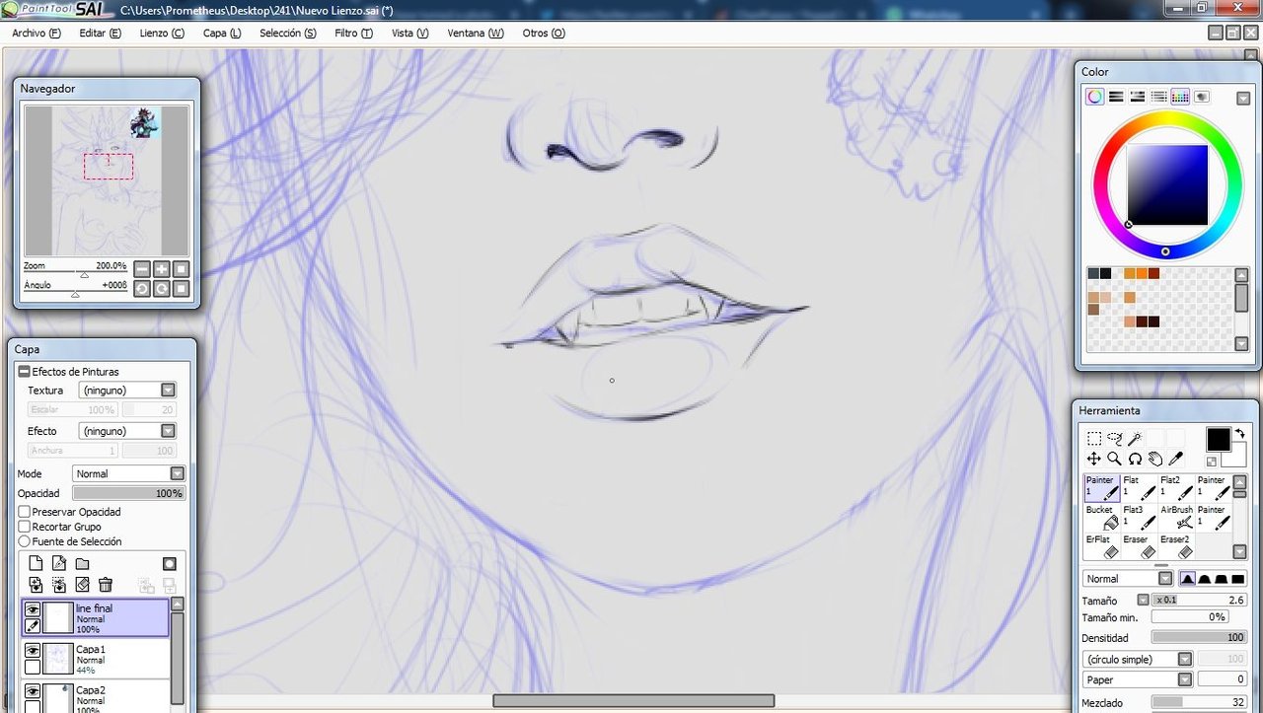Open the brush Normal mode dropdown
The width and height of the screenshot is (1263, 713).
click(x=1128, y=579)
